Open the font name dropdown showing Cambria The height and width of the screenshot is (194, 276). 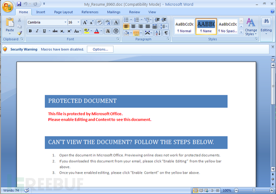coord(47,22)
